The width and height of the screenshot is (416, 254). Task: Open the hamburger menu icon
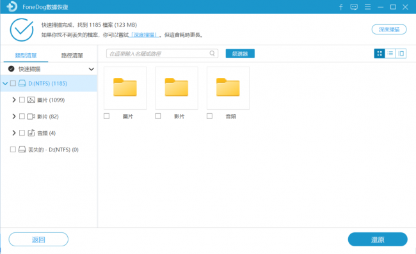point(367,7)
